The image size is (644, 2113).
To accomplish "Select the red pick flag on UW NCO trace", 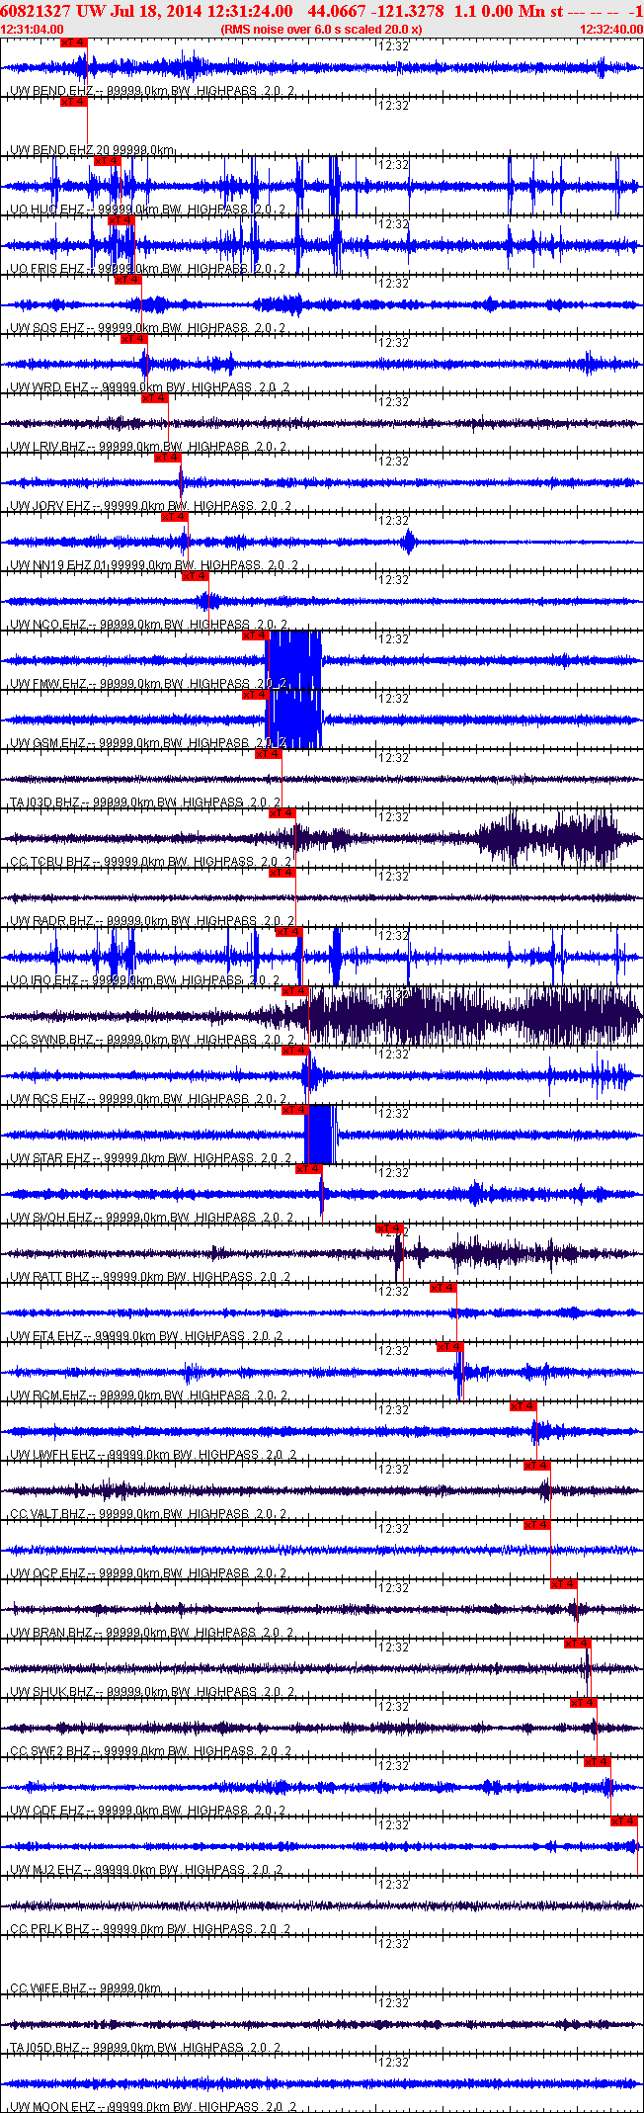I will 195,576.
